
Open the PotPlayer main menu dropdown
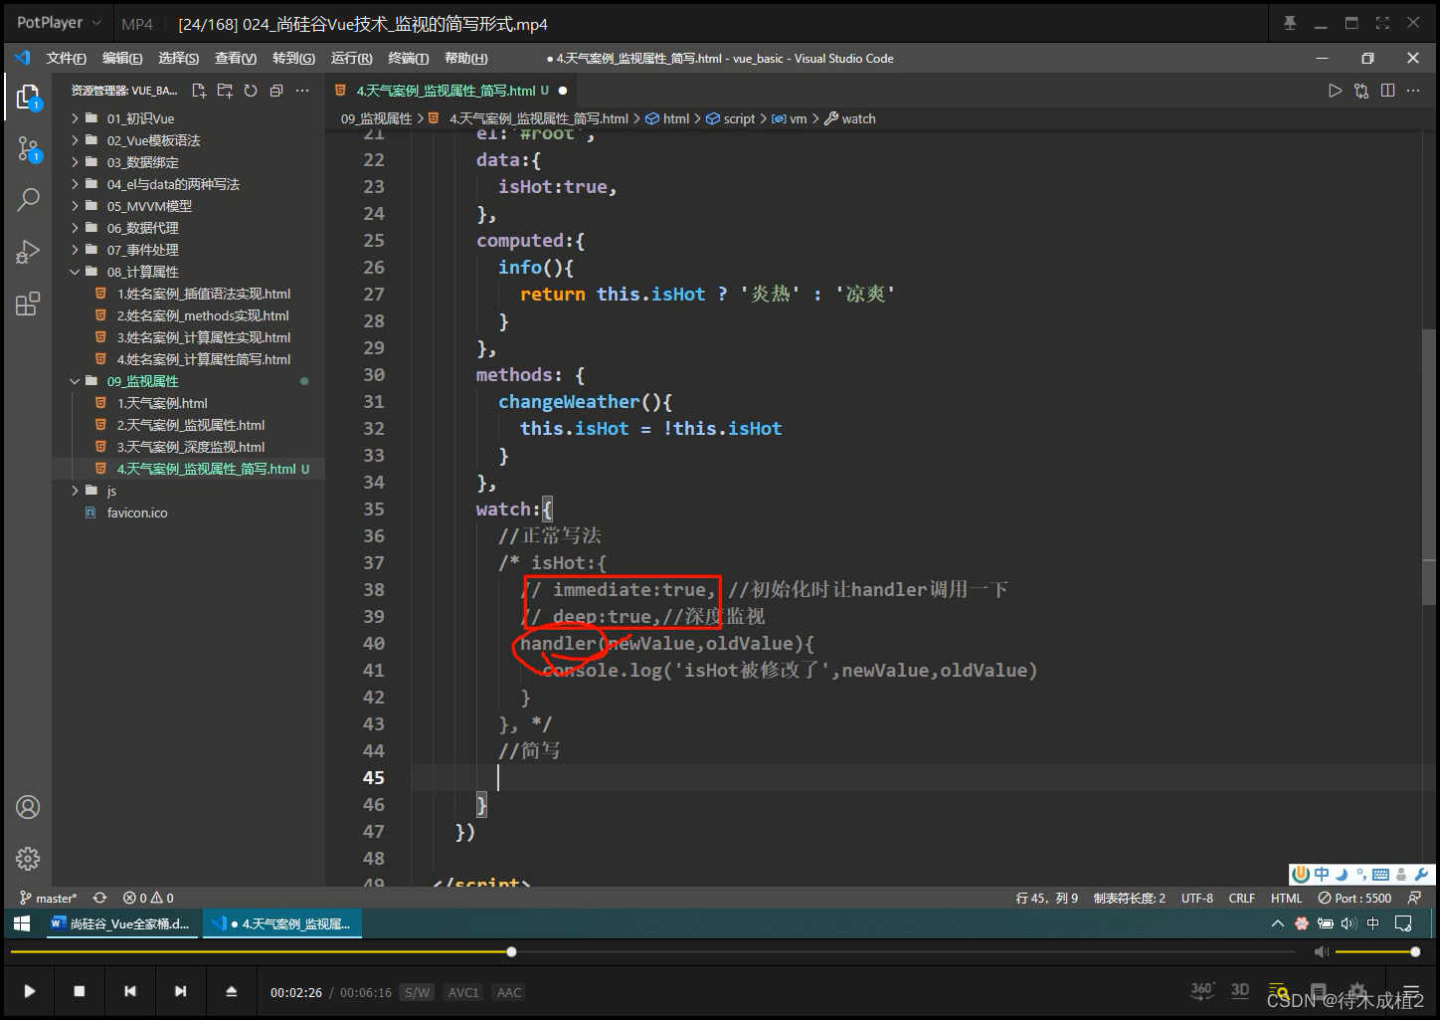click(58, 23)
